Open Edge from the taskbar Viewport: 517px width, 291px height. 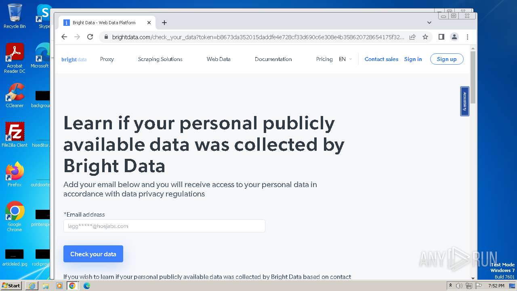coord(86,286)
